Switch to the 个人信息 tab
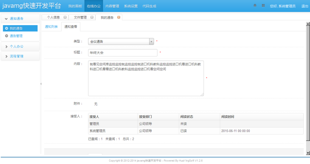This screenshot has width=310, height=164. point(53,18)
